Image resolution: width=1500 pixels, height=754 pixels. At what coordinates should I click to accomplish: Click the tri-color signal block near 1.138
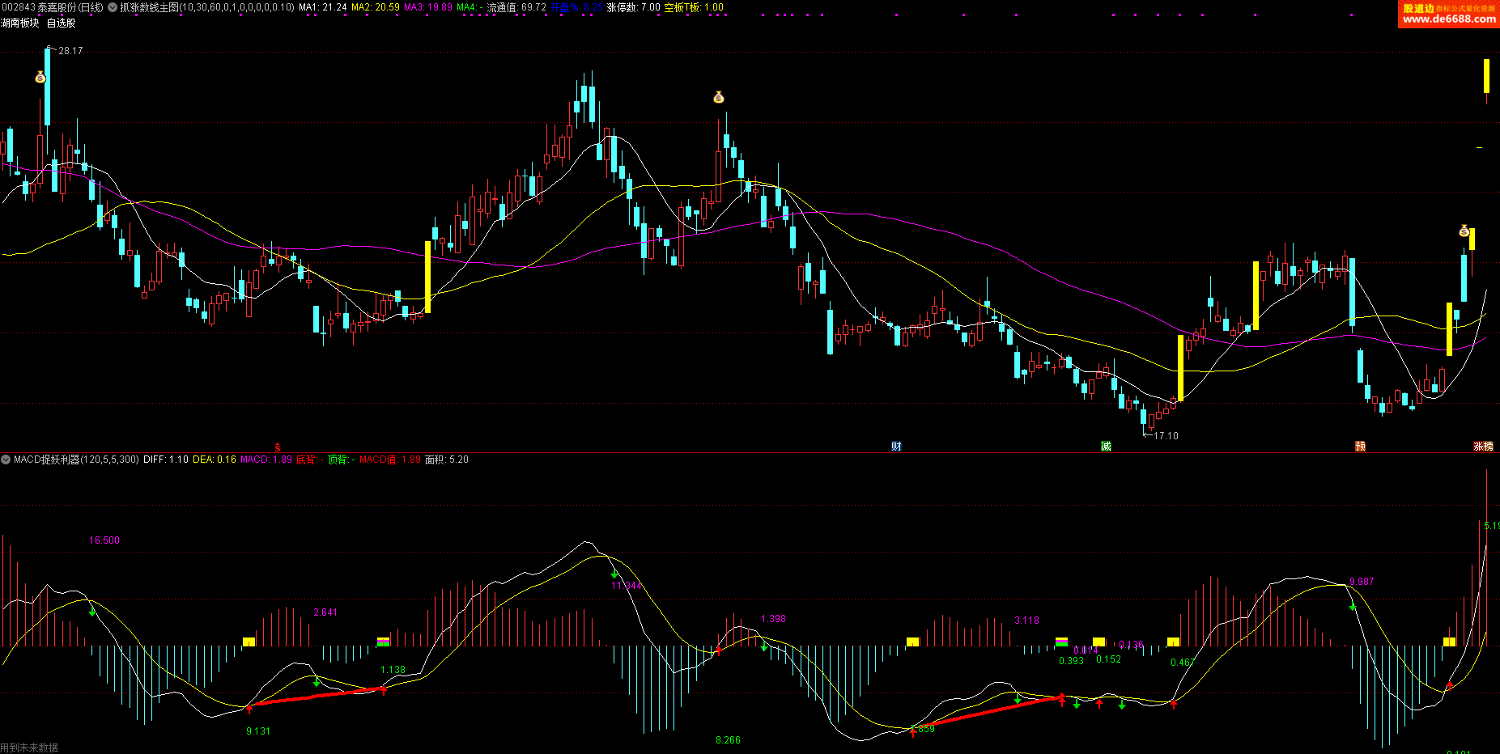[x=384, y=642]
